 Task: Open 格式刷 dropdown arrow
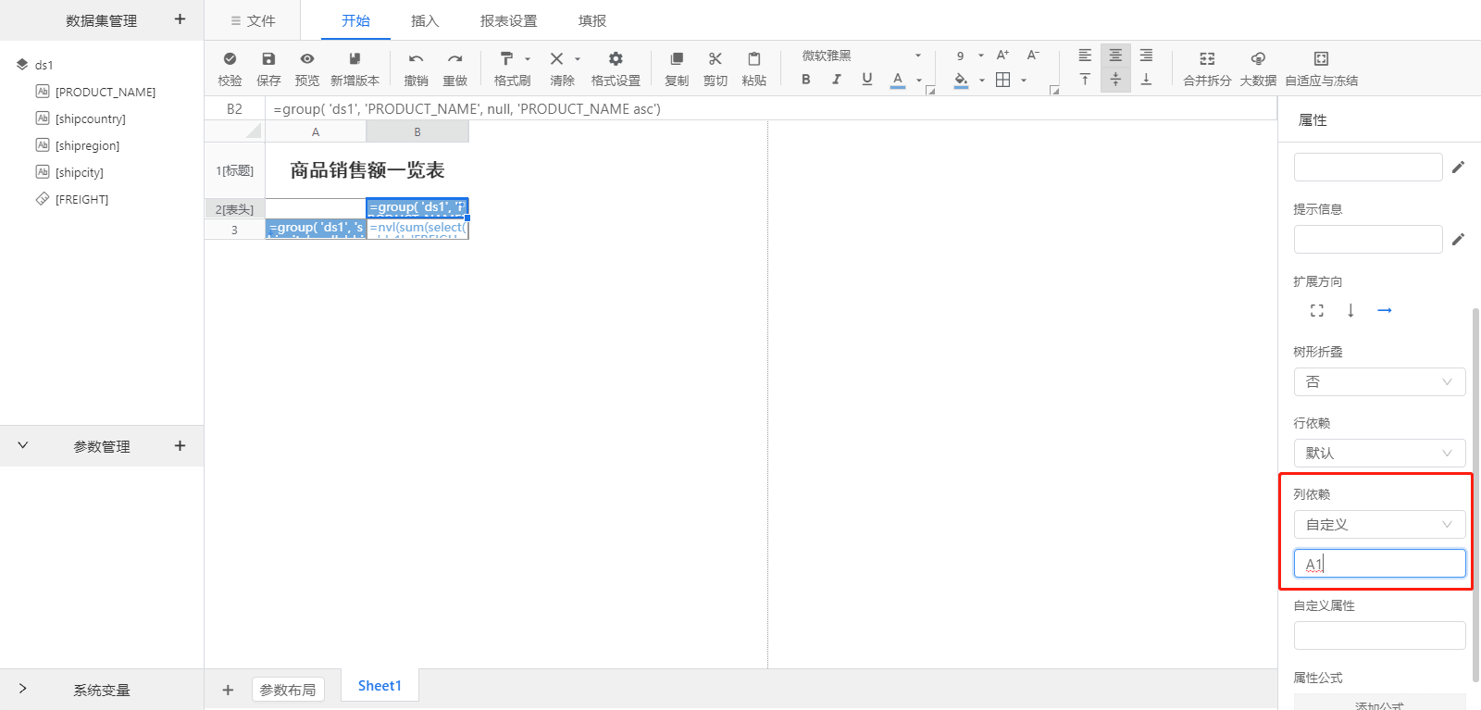[528, 59]
